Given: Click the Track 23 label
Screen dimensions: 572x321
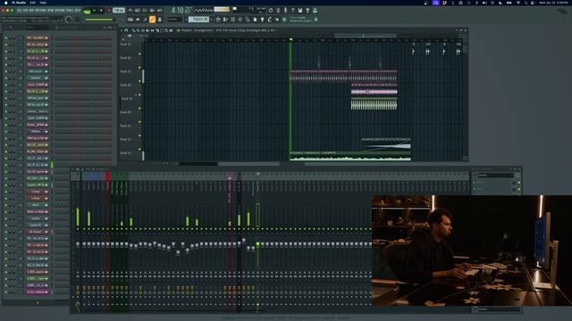Looking at the screenshot, I should 125,153.
